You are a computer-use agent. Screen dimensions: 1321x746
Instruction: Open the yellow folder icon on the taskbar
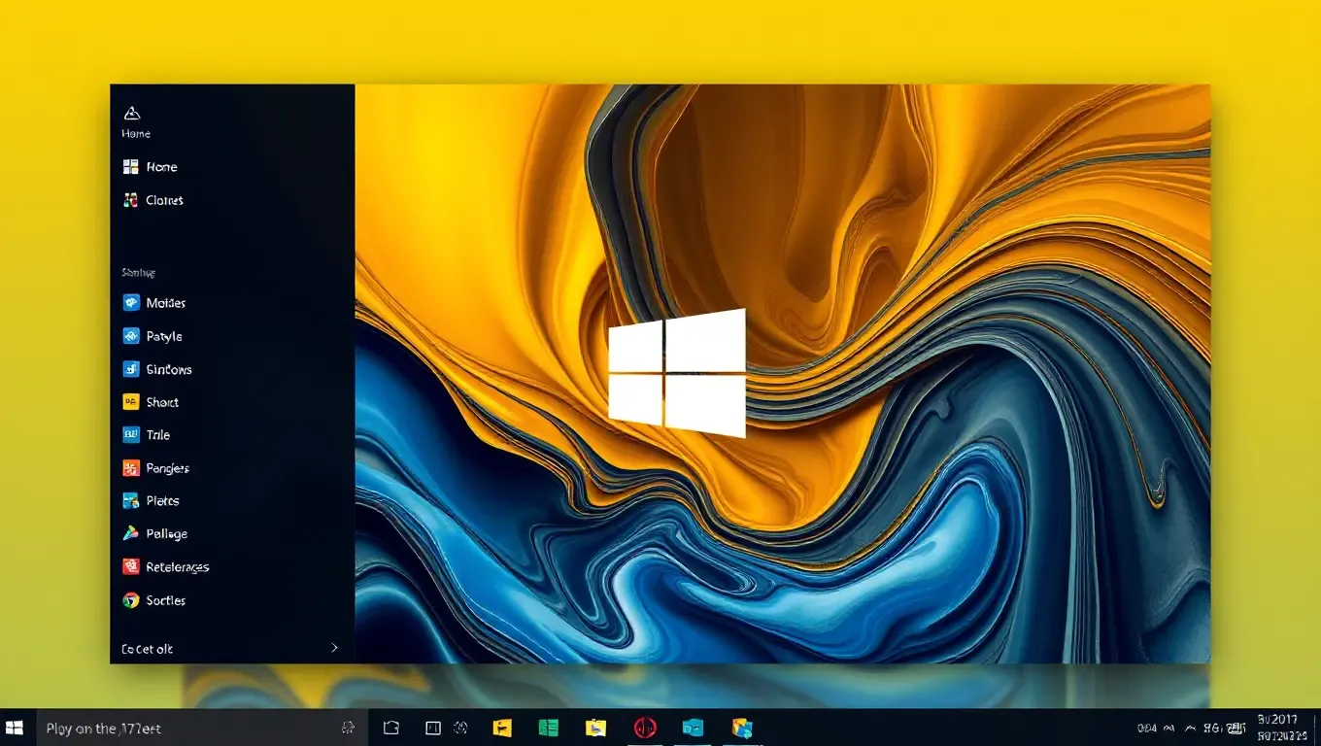click(595, 728)
